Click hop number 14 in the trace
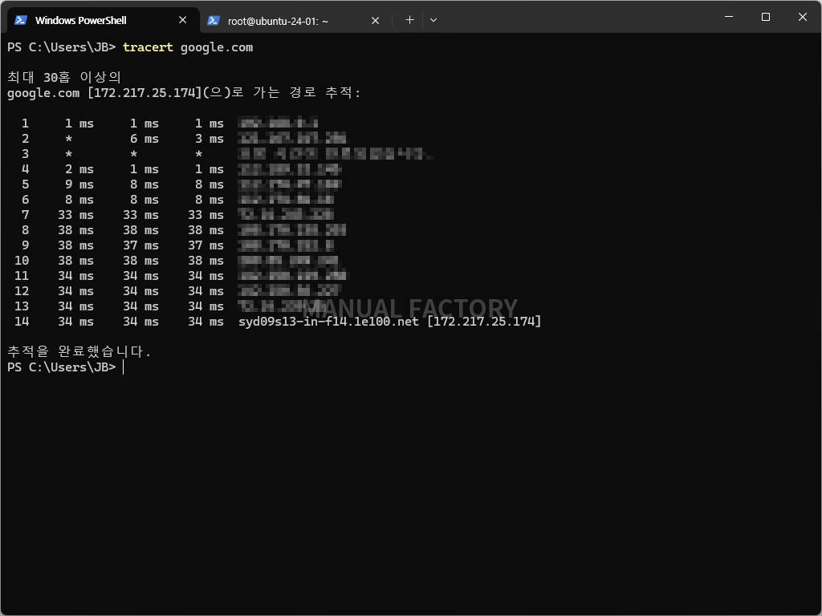Viewport: 822px width, 616px height. (22, 321)
